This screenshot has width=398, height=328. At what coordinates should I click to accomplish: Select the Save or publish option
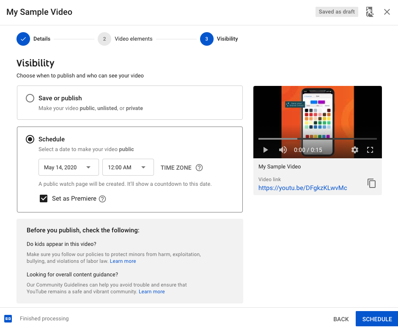click(30, 98)
